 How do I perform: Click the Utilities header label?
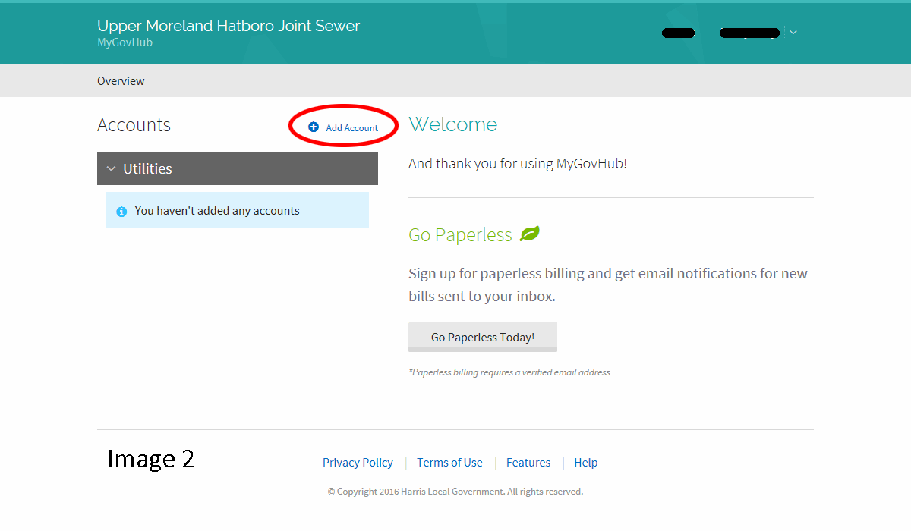pyautogui.click(x=147, y=168)
